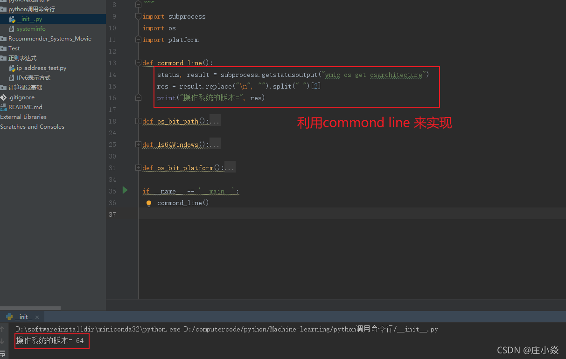Open the systeminfo file in project tree
Image resolution: width=566 pixels, height=359 pixels.
tap(31, 29)
